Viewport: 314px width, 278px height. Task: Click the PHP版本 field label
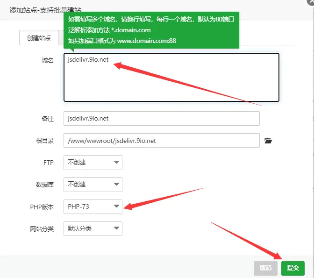click(x=42, y=207)
